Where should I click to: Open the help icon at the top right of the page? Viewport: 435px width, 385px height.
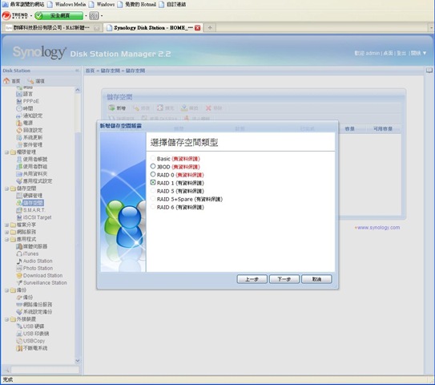[429, 71]
